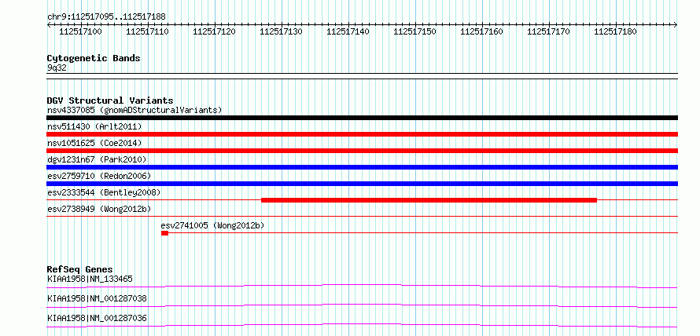Click the black nsv4337085 variant bar

tap(362, 118)
